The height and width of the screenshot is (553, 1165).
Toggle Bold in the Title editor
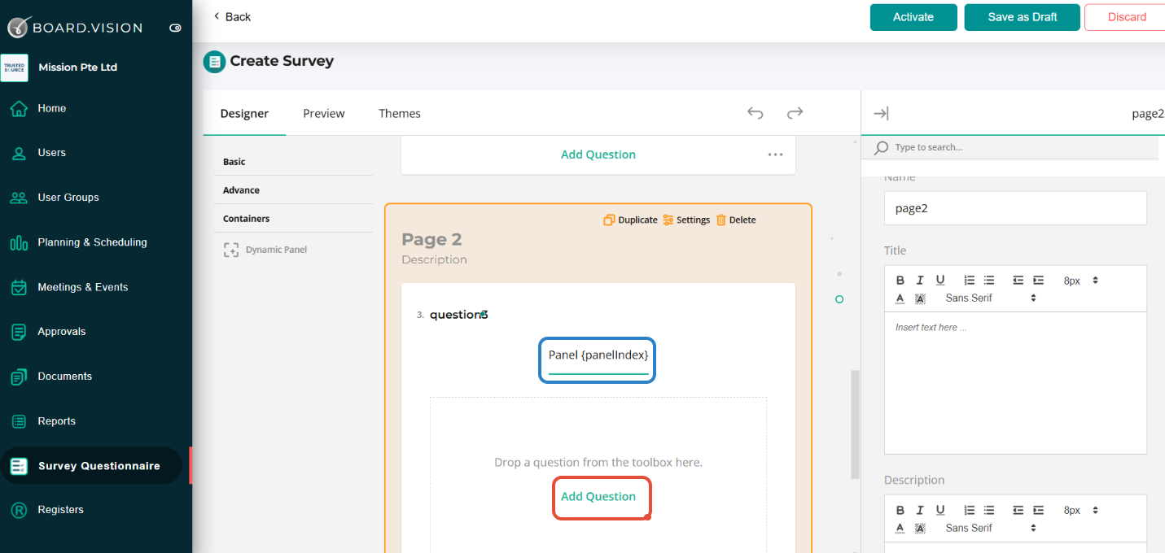tap(900, 280)
